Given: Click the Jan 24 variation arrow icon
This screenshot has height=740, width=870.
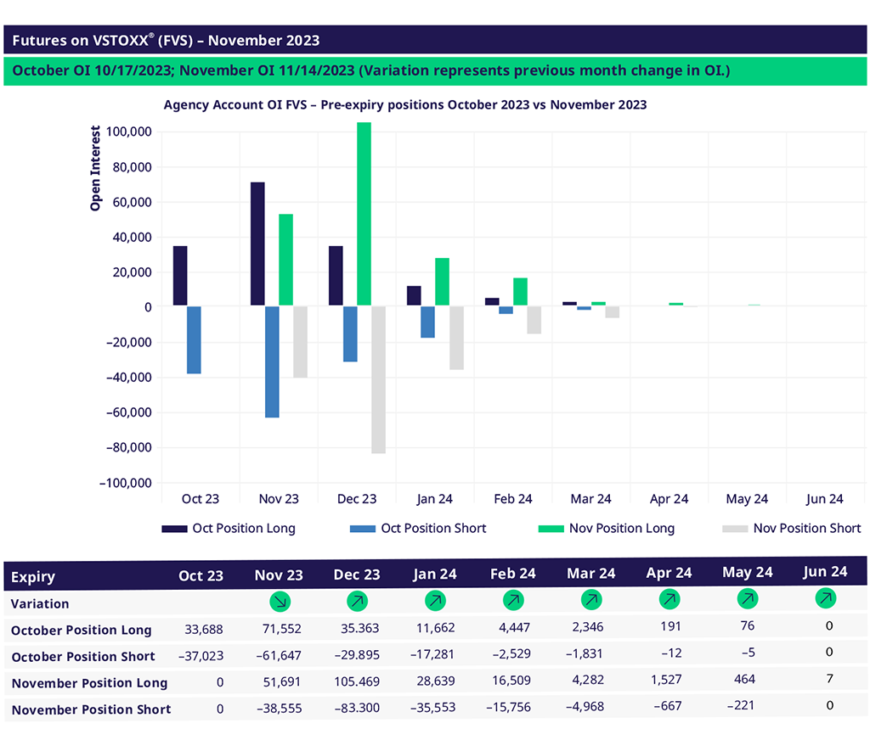Looking at the screenshot, I should coord(435,603).
